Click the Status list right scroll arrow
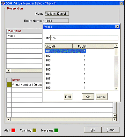This screenshot has height=137, width=125. point(114,119)
